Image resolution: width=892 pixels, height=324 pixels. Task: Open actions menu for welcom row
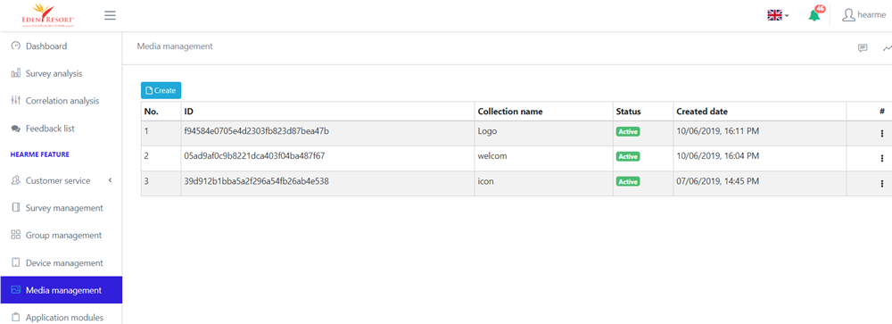point(882,158)
